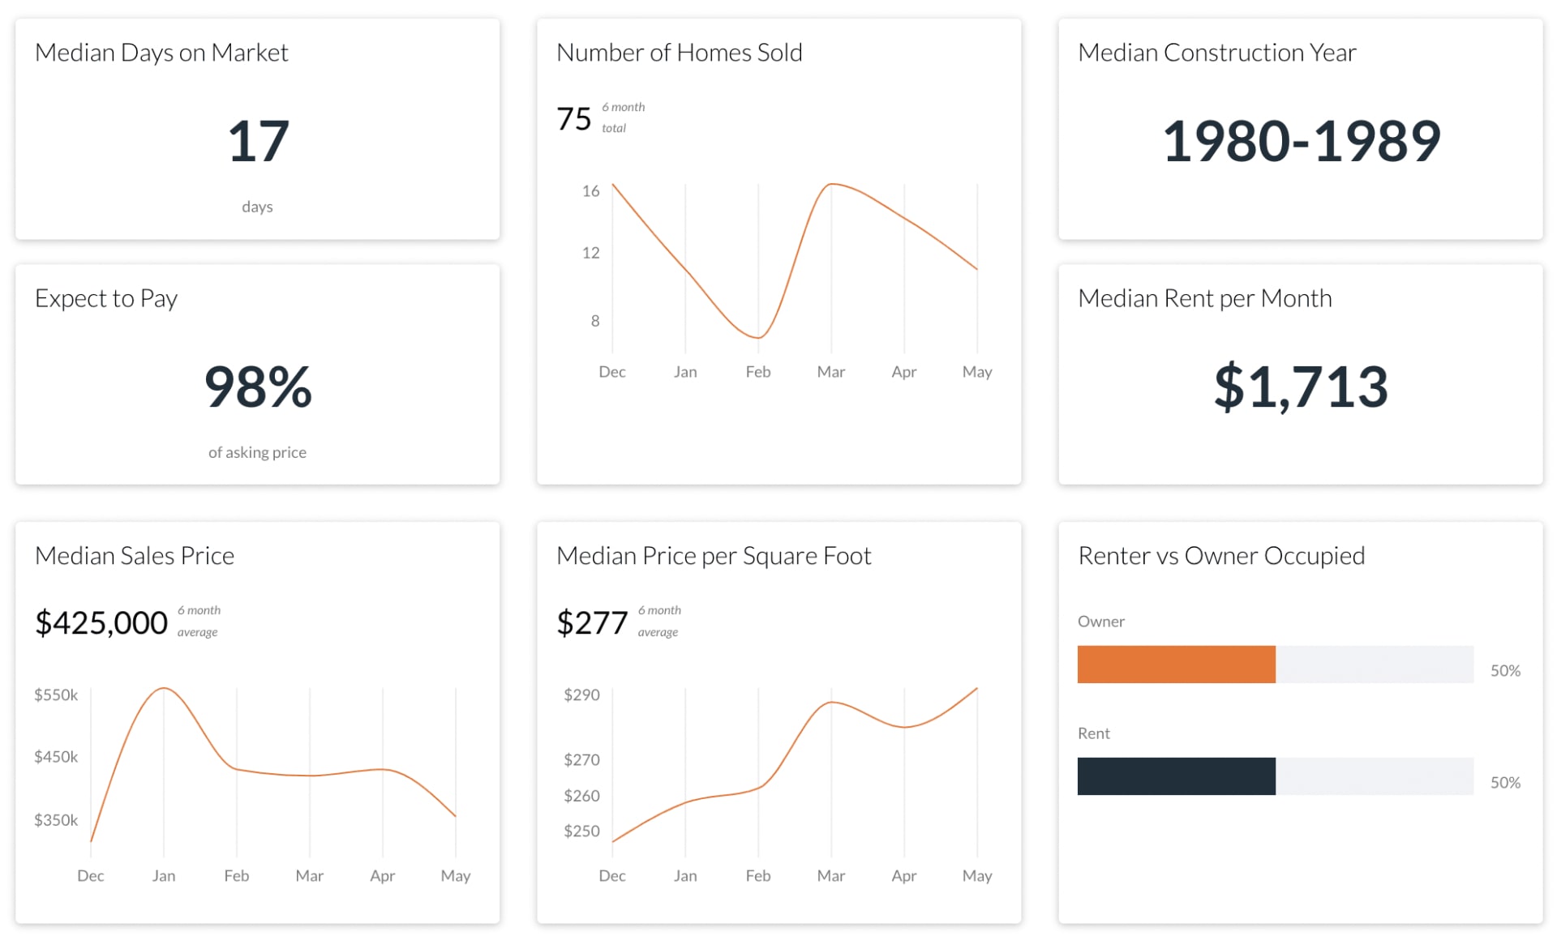Click the 75 homes sold total

point(574,119)
